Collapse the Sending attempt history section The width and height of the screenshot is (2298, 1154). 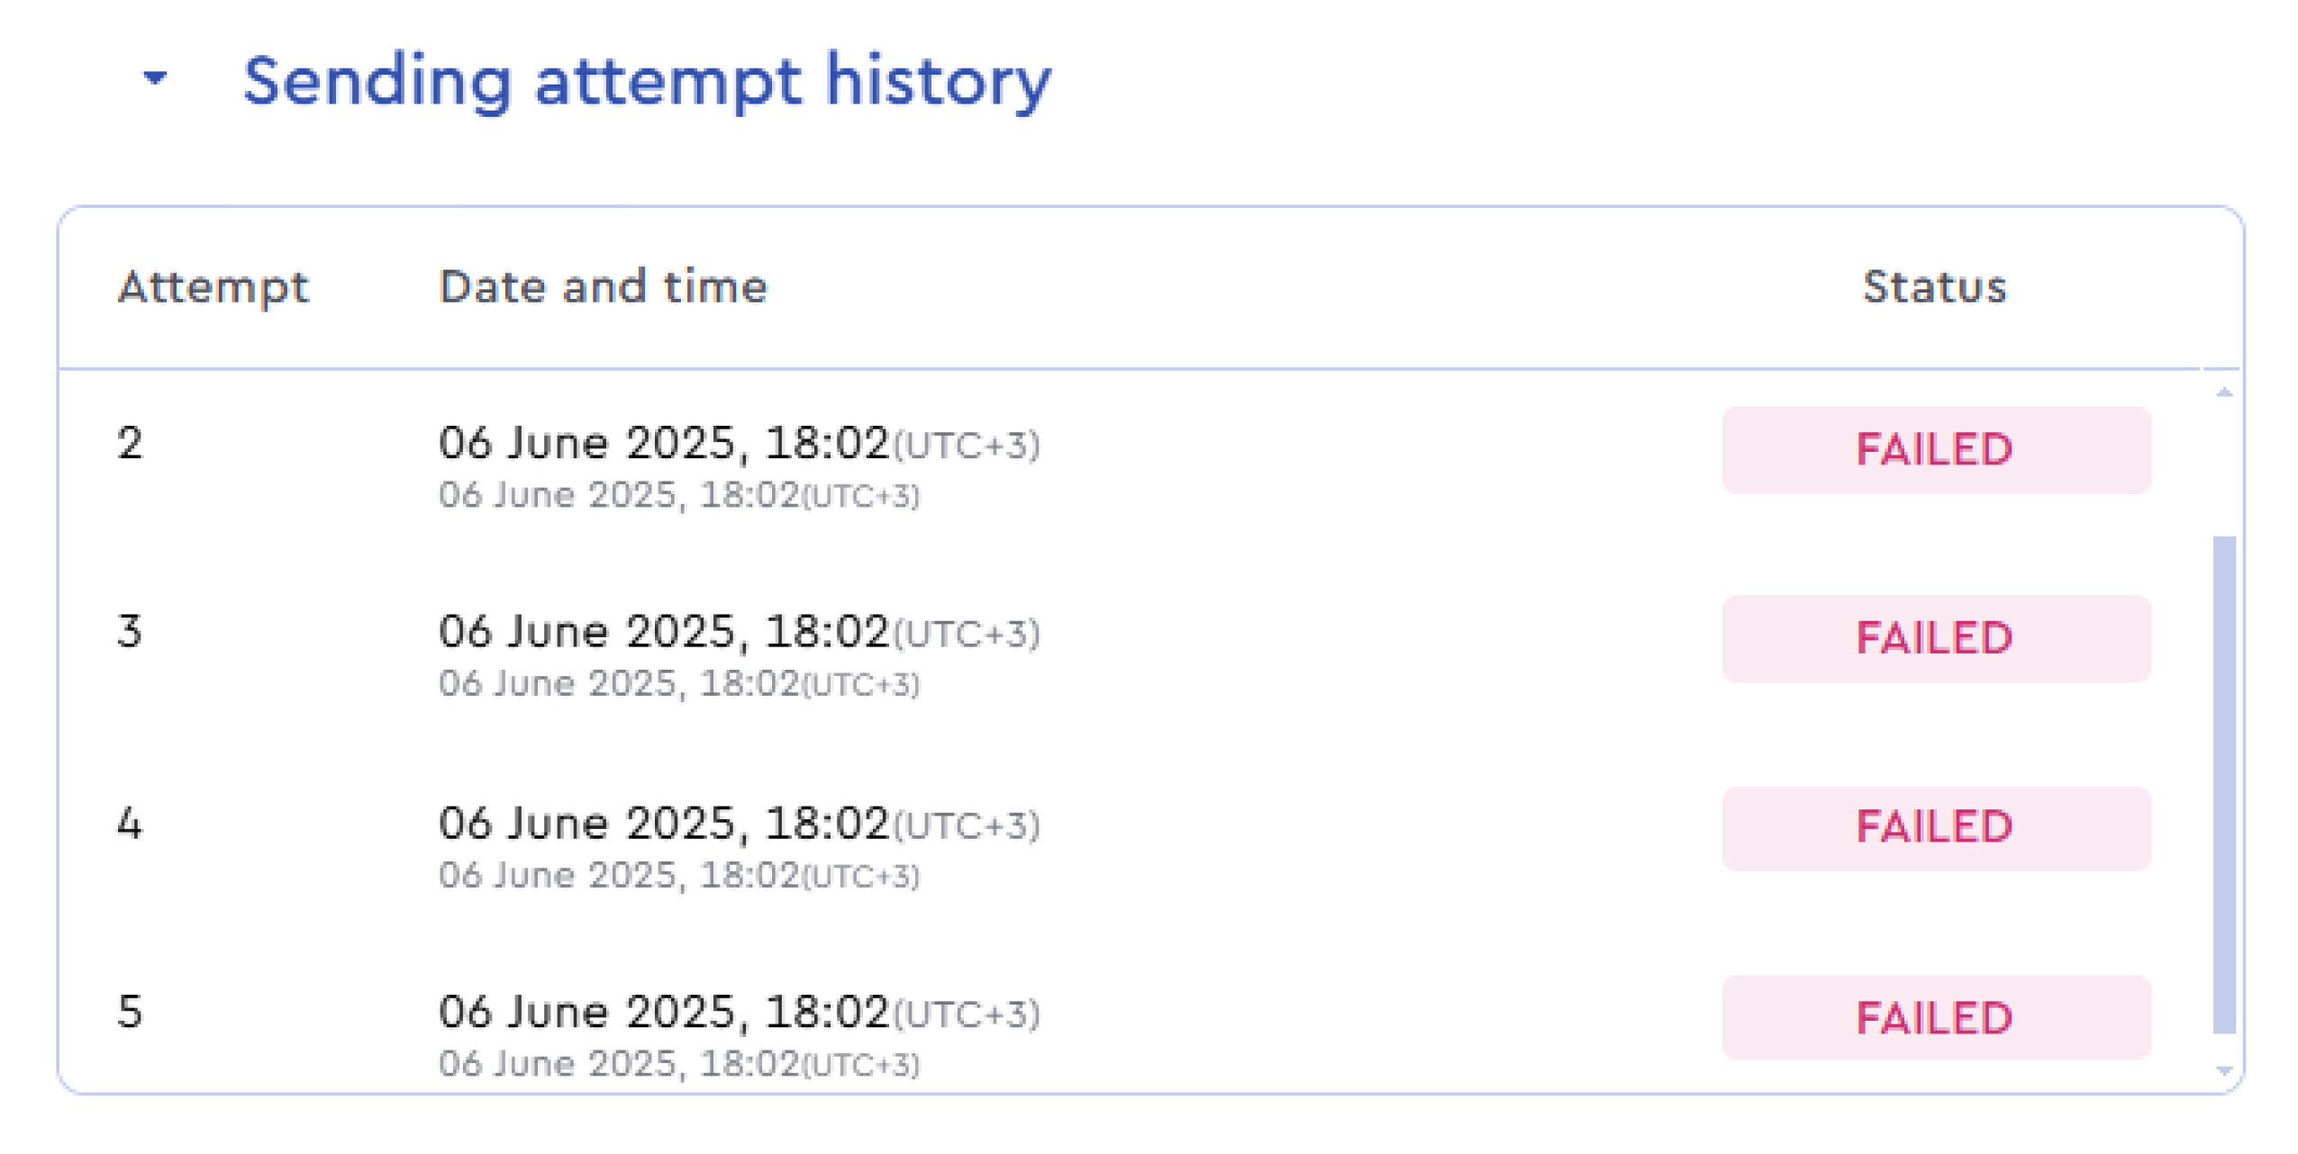(155, 78)
